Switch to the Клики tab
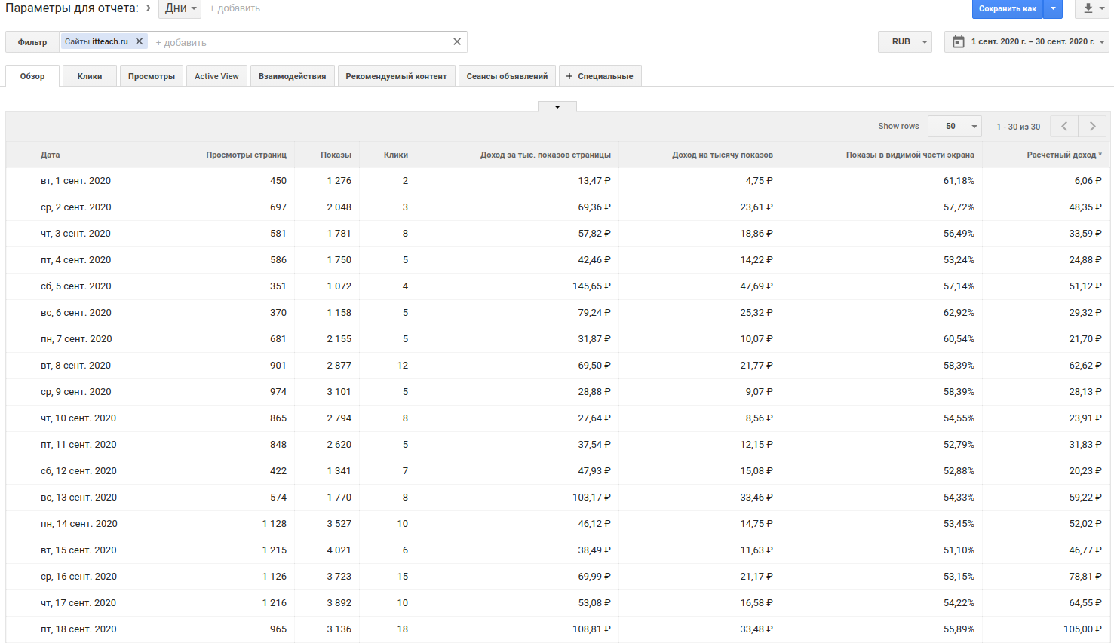Screen dimensions: 1114x643 (90, 76)
